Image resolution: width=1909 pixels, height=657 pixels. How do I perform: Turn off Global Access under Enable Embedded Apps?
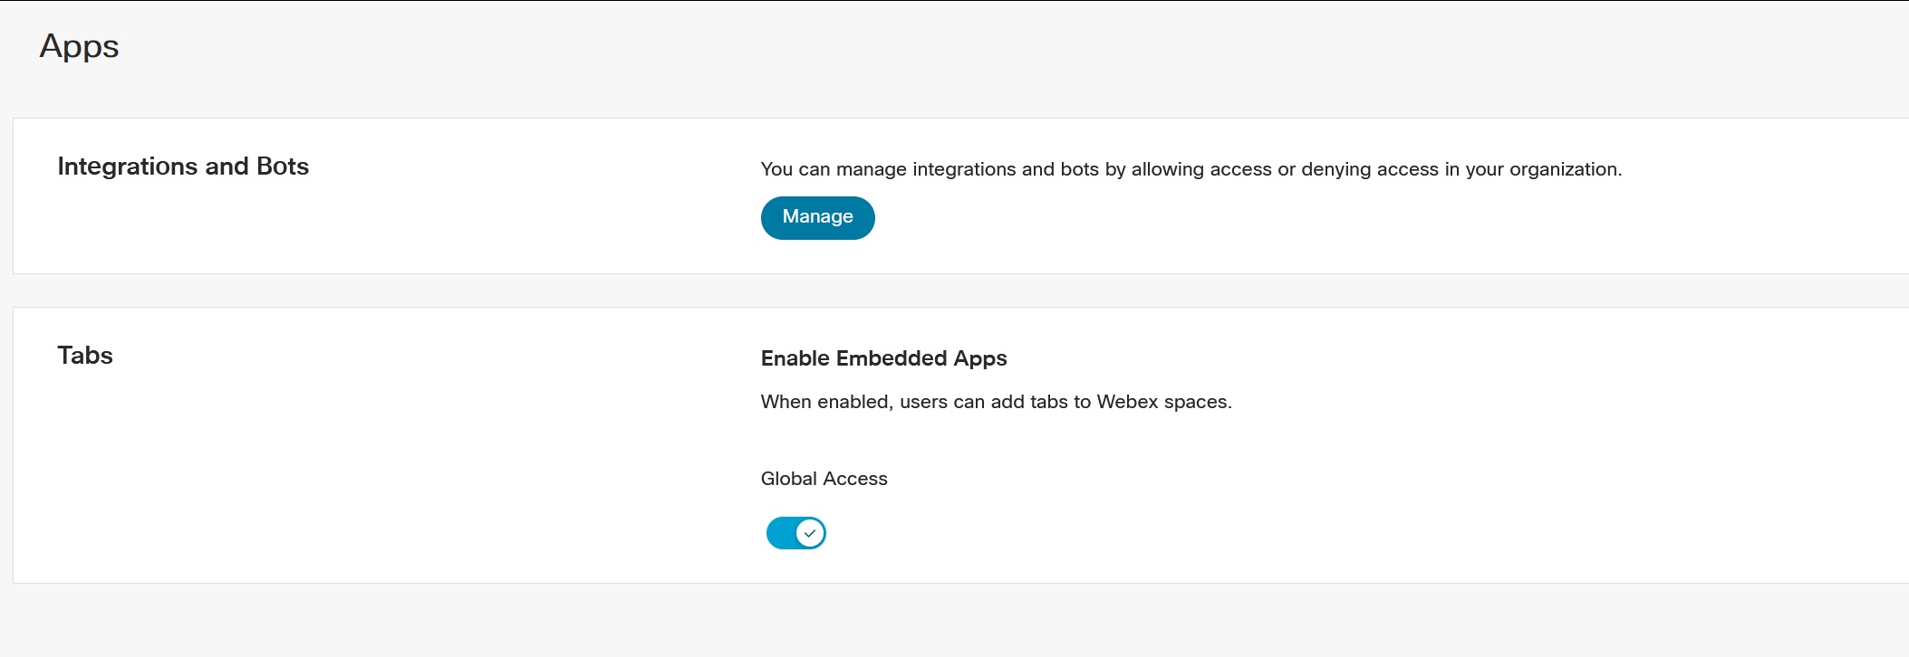[795, 533]
